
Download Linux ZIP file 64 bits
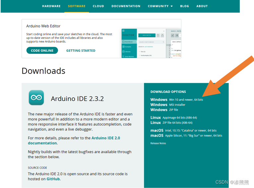[x=171, y=123]
